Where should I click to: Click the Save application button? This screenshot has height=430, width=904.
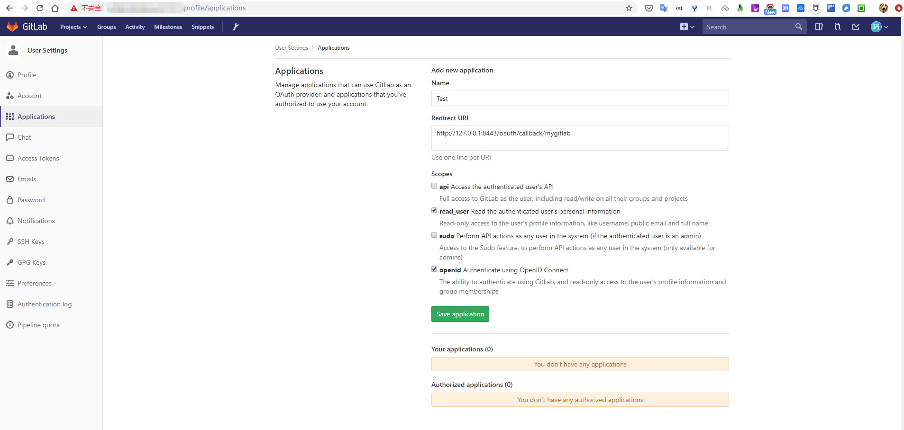460,314
